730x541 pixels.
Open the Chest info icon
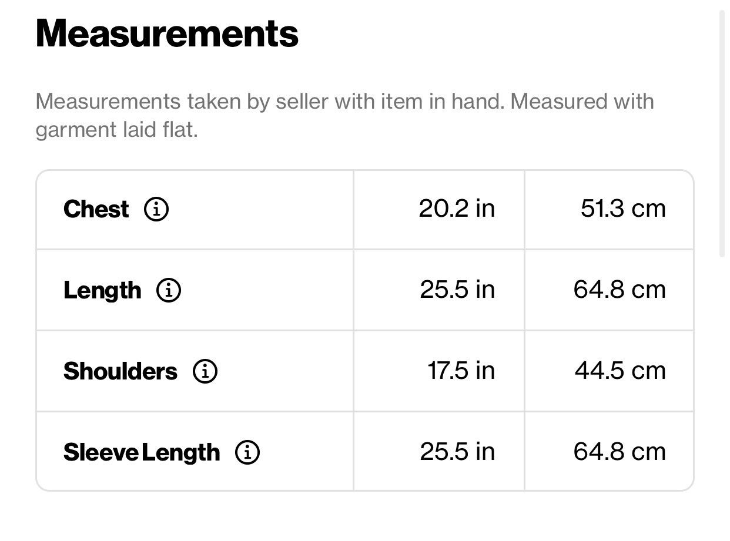(156, 209)
